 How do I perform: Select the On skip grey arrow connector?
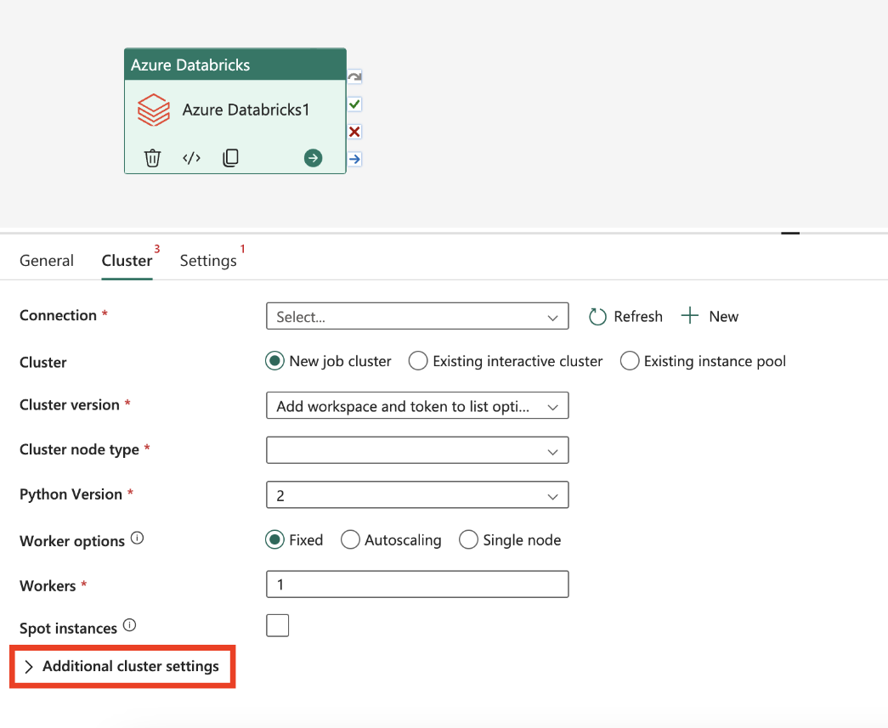click(x=354, y=76)
